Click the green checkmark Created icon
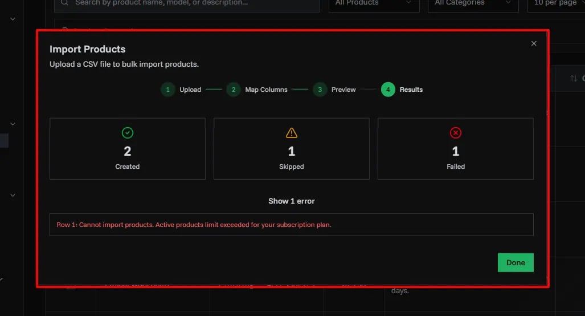 (128, 133)
